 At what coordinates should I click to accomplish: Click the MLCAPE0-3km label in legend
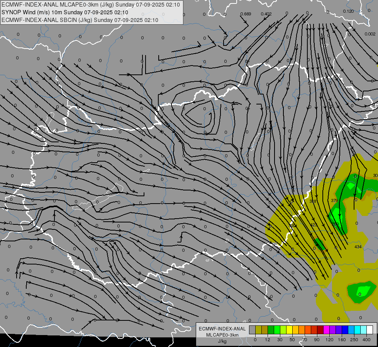222,335
